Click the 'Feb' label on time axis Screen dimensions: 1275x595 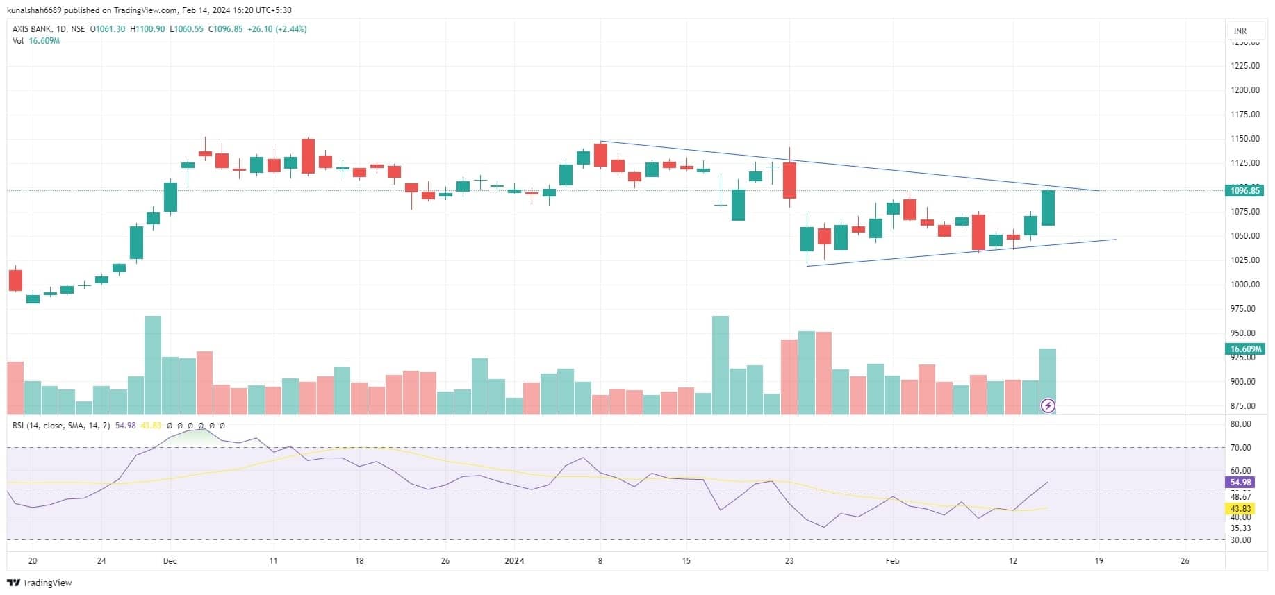click(892, 561)
